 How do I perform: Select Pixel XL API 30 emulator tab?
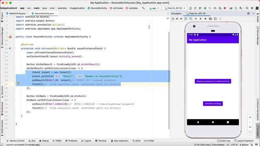[197, 13]
